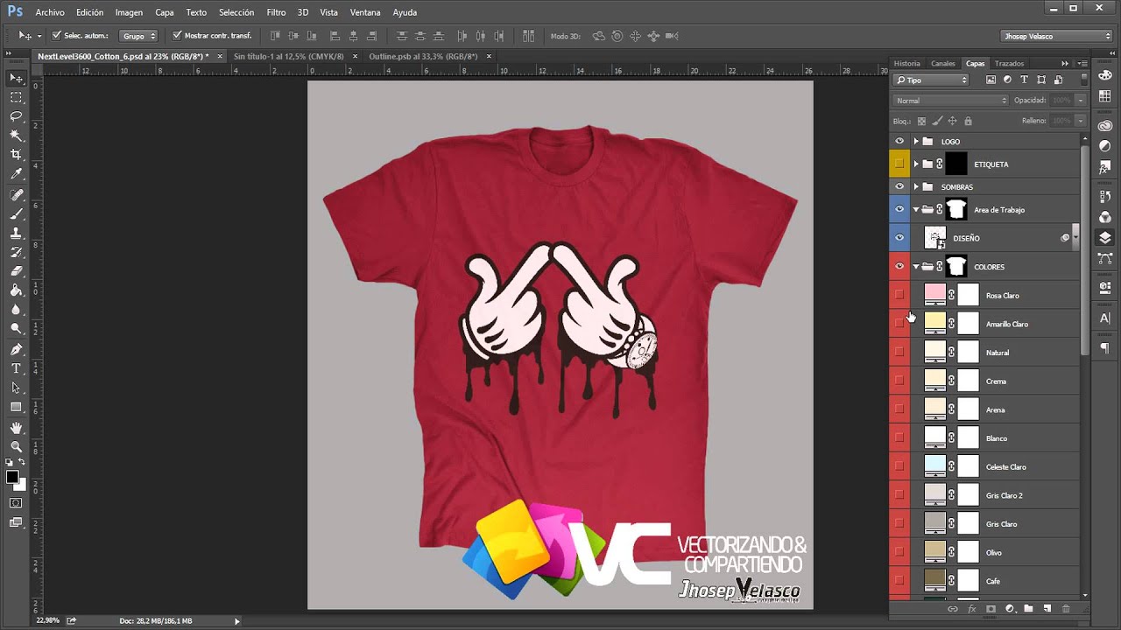Hide the Area de Trabajo group
This screenshot has height=630, width=1121.
(899, 209)
